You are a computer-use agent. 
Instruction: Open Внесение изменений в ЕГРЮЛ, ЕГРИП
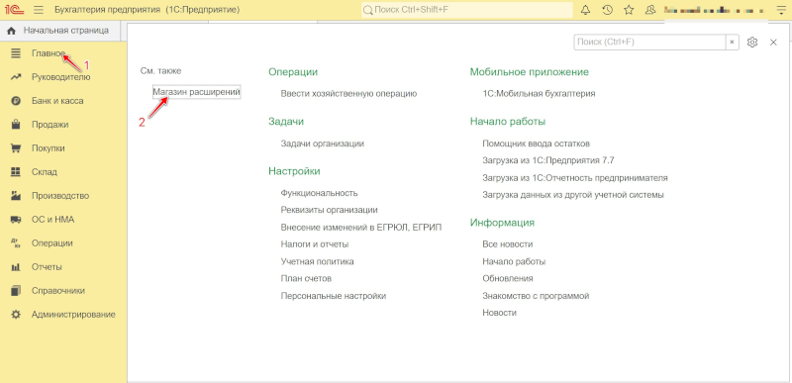coord(361,228)
